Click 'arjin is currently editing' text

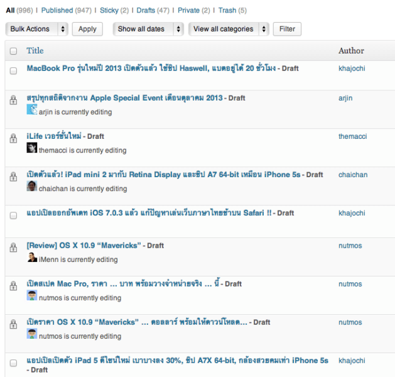(x=75, y=112)
